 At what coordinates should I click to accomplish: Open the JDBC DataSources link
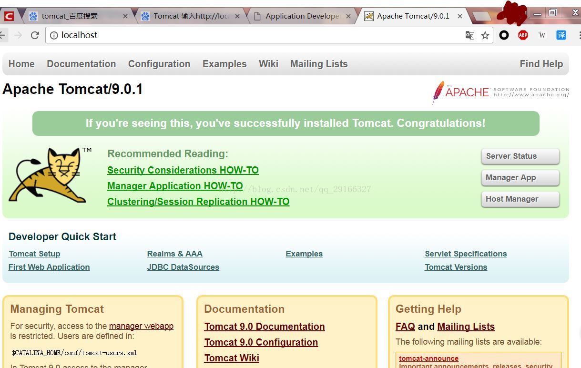click(x=183, y=267)
